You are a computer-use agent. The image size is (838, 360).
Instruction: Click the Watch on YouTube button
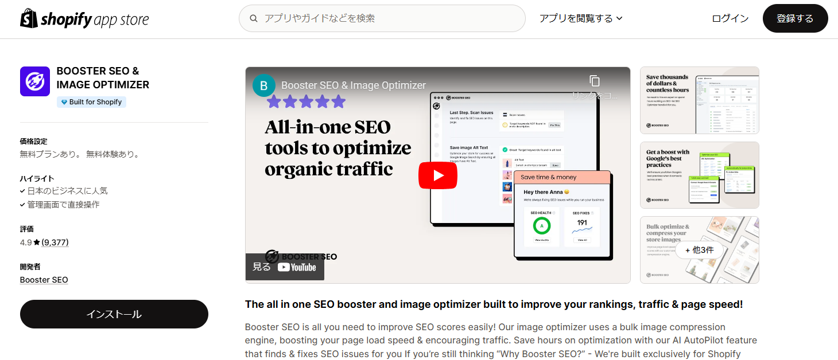click(x=285, y=267)
